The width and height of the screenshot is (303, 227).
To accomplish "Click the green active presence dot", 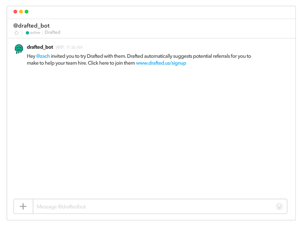I will click(x=27, y=33).
